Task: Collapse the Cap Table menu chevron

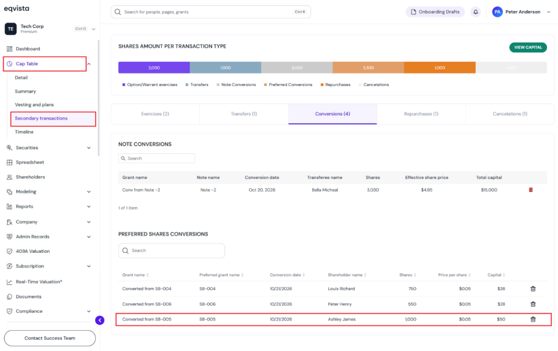Action: coord(89,64)
